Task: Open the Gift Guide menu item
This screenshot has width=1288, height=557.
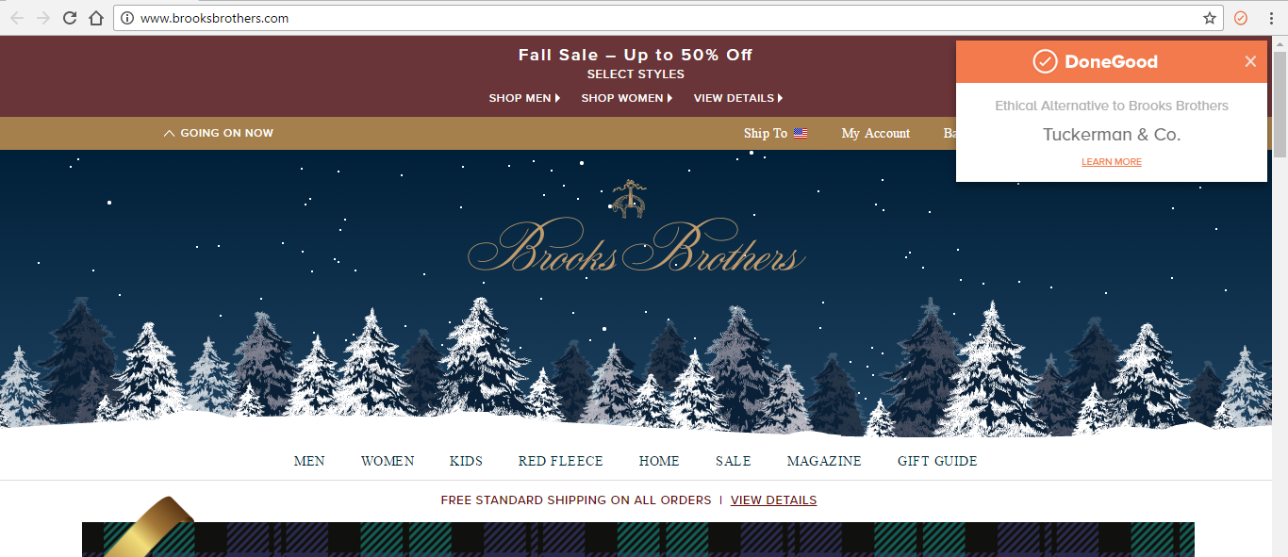Action: click(937, 461)
